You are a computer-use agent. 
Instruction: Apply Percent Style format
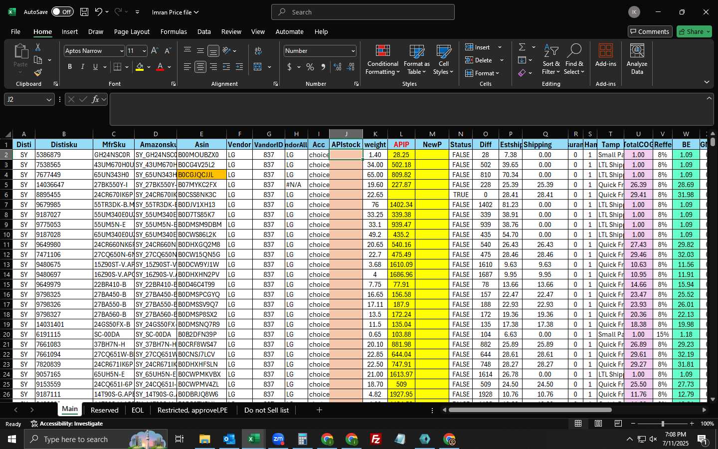(x=310, y=67)
